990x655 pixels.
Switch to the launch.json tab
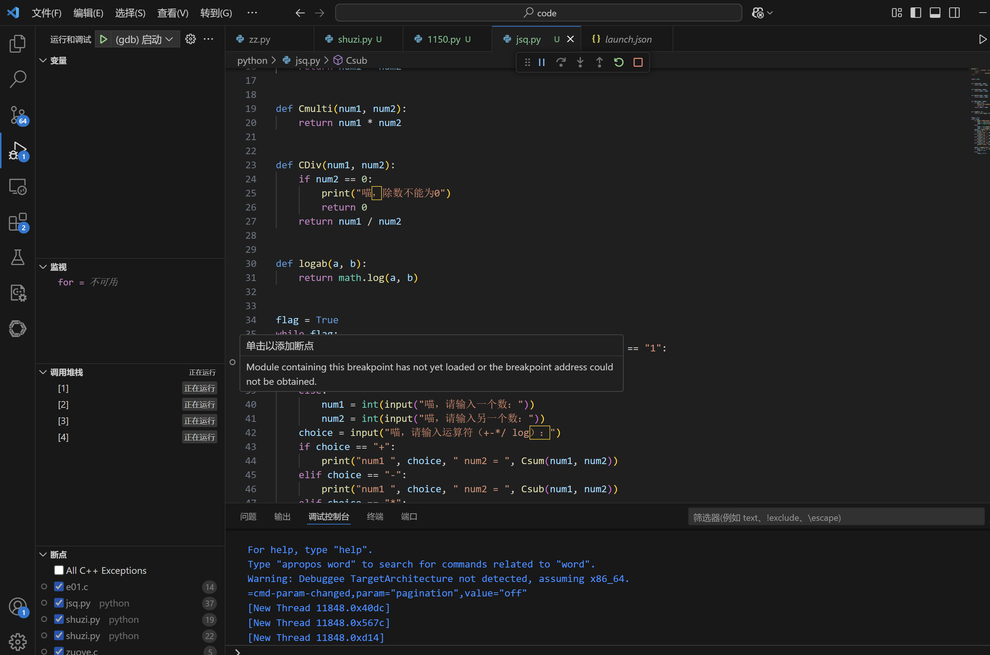pyautogui.click(x=627, y=39)
